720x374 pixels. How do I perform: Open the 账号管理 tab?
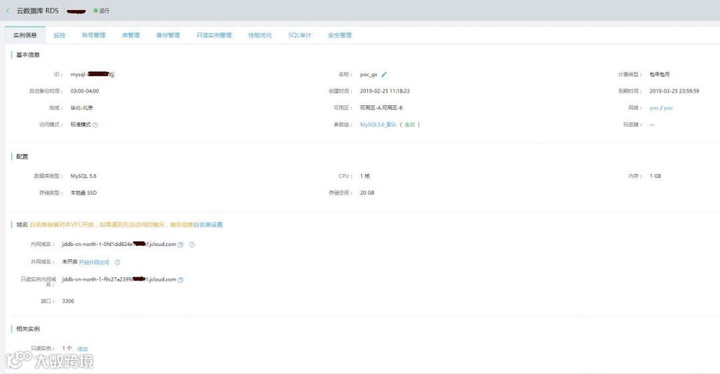point(94,35)
